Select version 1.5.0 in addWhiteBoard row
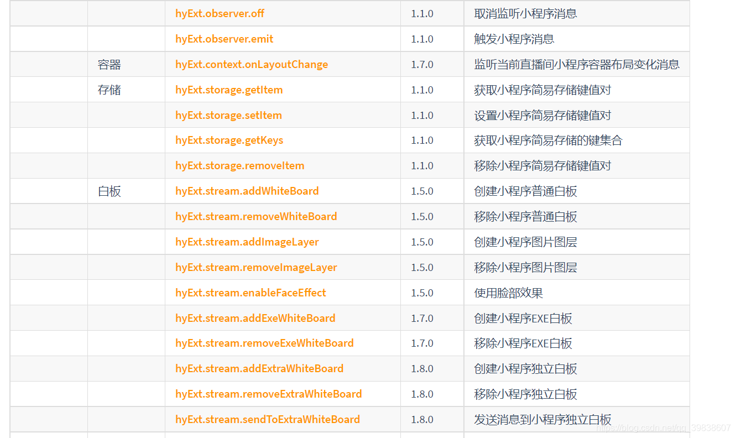This screenshot has width=736, height=438. coord(422,191)
